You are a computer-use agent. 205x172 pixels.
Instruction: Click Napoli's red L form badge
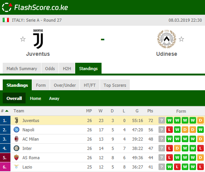(x=169, y=130)
